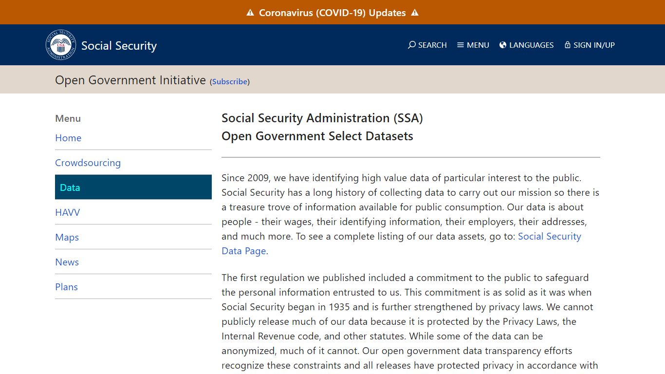The width and height of the screenshot is (665, 374).
Task: Open Coronavirus (COVID-19) Updates link
Action: [332, 13]
